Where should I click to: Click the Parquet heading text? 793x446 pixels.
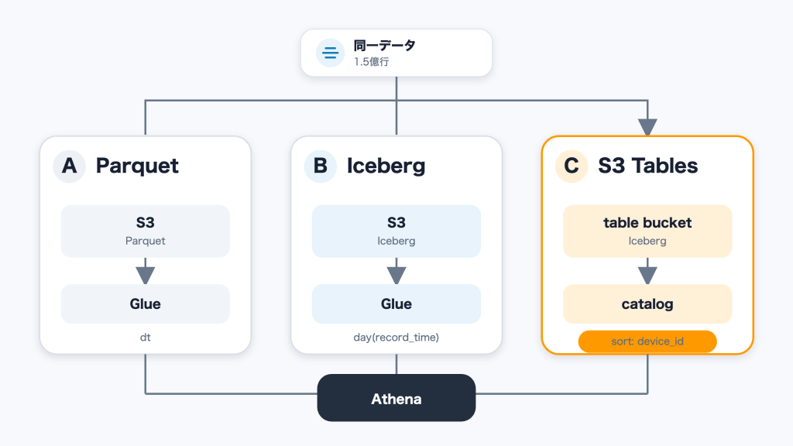(x=137, y=166)
